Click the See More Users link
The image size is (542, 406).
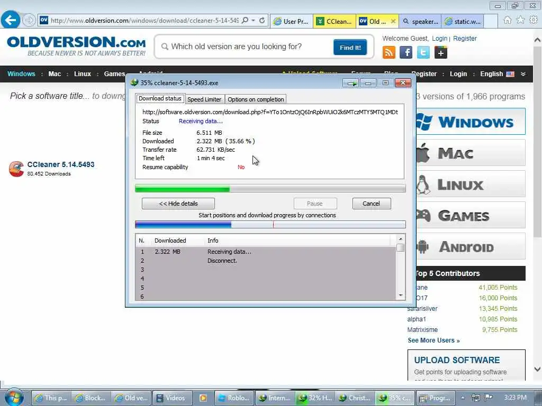tap(433, 340)
